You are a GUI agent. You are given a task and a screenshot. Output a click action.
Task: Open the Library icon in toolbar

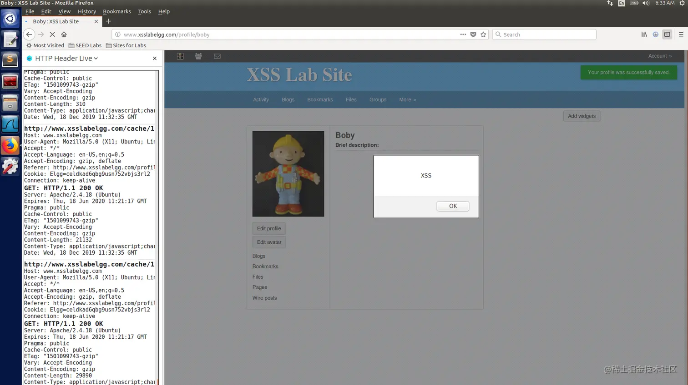click(644, 35)
